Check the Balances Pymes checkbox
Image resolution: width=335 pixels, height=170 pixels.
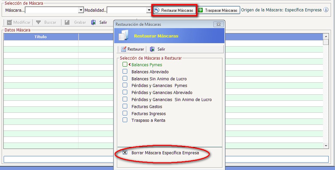[x=125, y=64]
